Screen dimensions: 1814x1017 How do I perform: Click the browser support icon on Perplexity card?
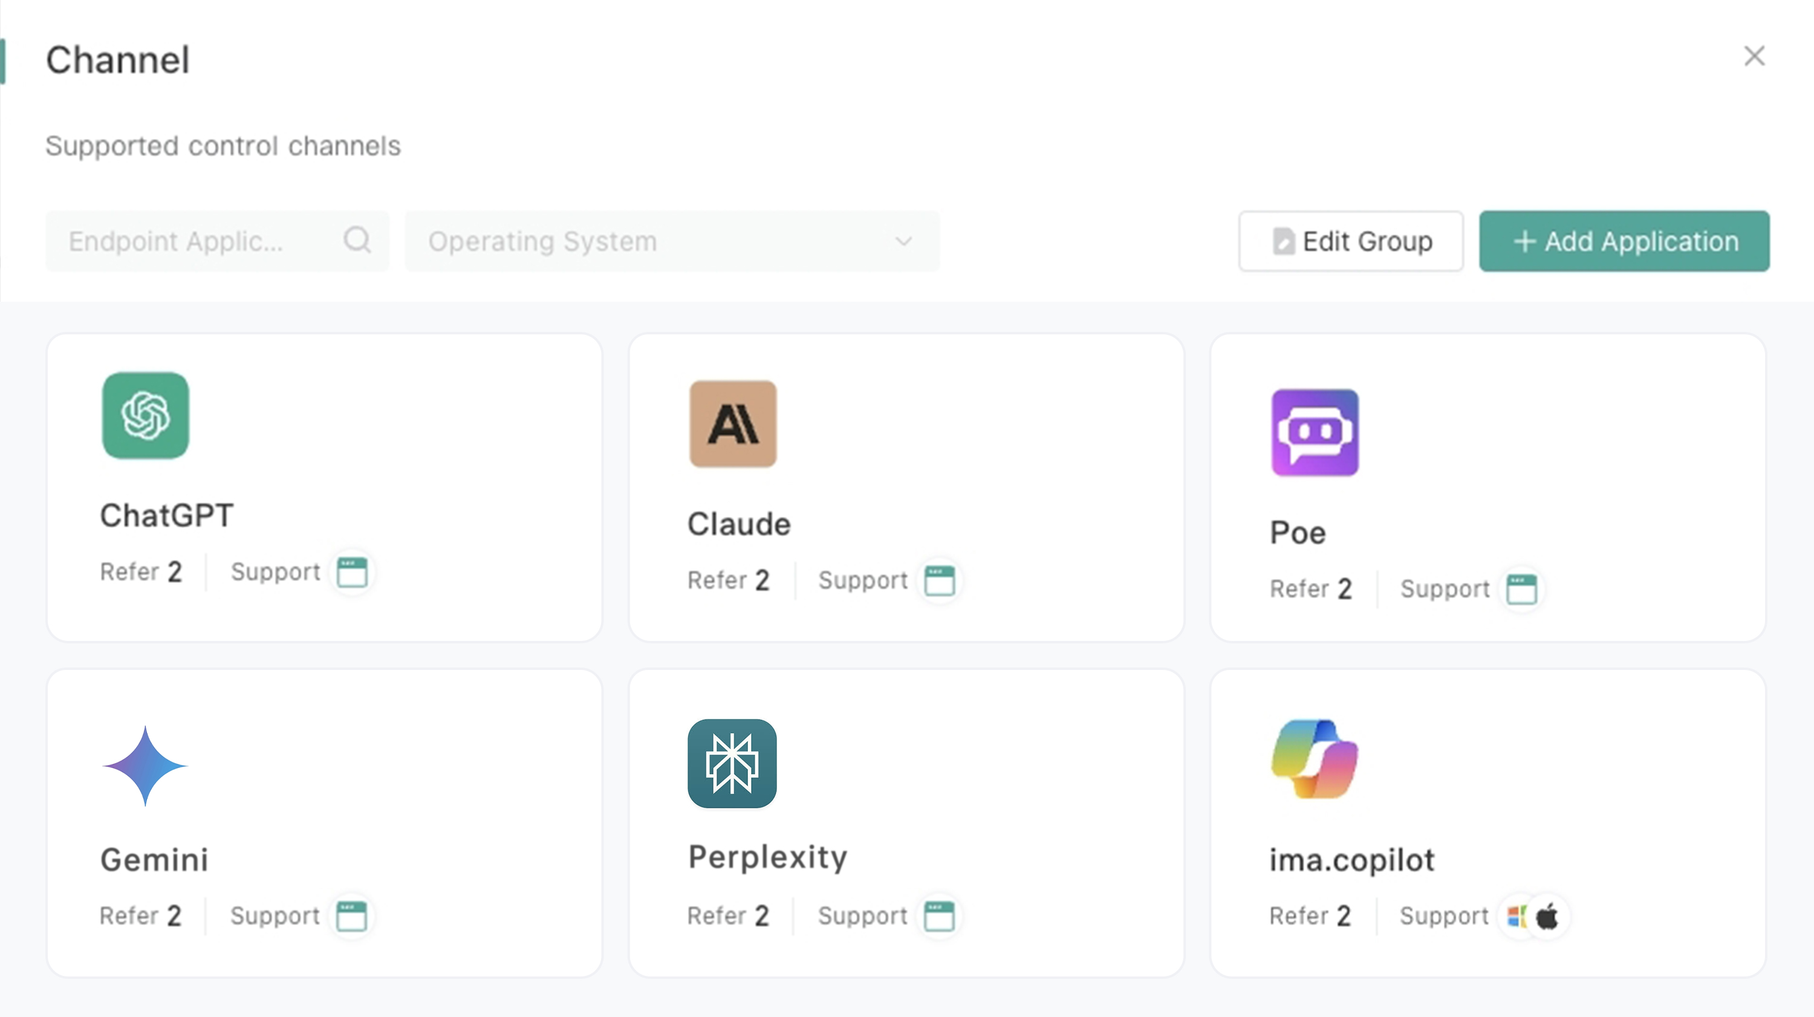938,915
